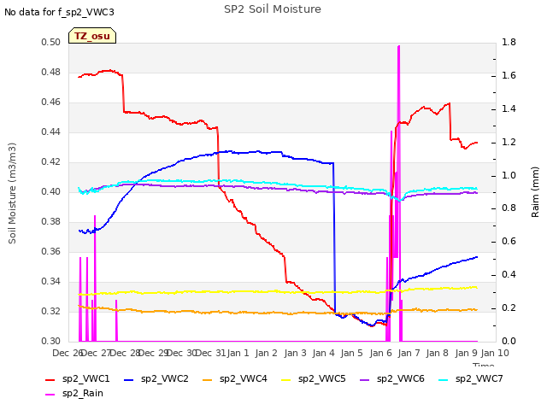Image resolution: width=547 pixels, height=410 pixels.
Task: Click the blue VWC2 vertical drop at Jan 4
Action: 334,237
